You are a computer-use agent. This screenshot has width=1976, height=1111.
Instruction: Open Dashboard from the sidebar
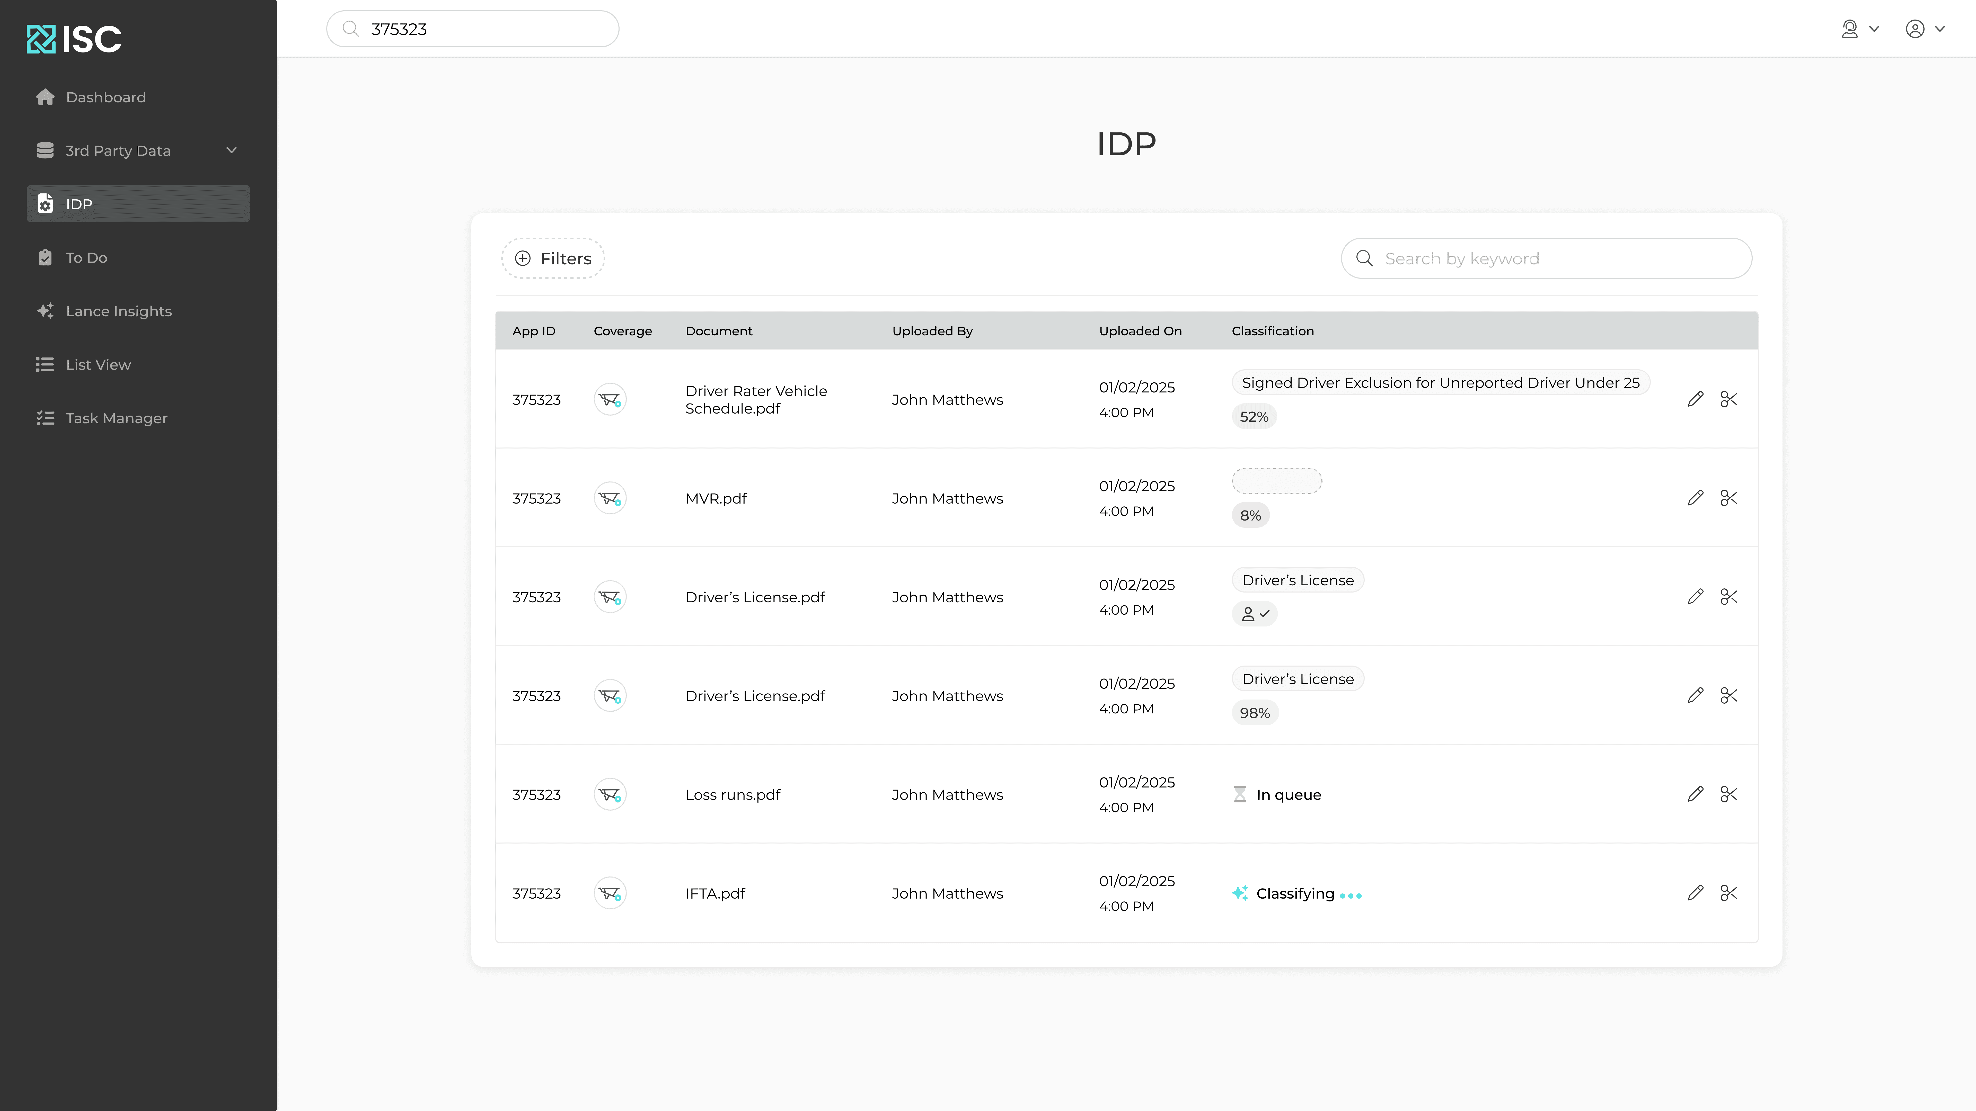point(138,97)
